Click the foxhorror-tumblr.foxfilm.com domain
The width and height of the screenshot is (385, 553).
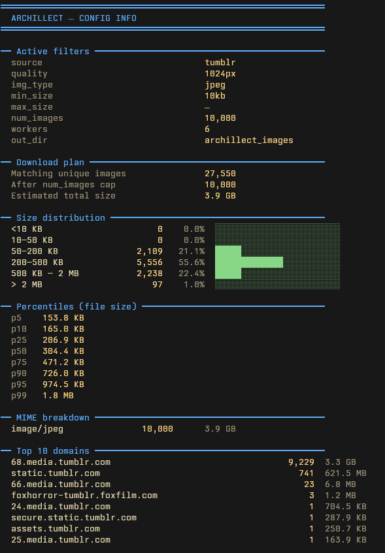coord(84,495)
